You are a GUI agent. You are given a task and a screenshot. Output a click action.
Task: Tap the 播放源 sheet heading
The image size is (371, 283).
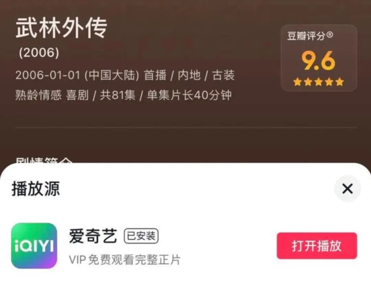[x=36, y=188]
